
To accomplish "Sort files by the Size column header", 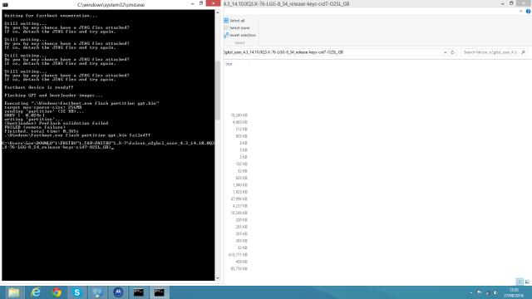I will click(x=229, y=64).
